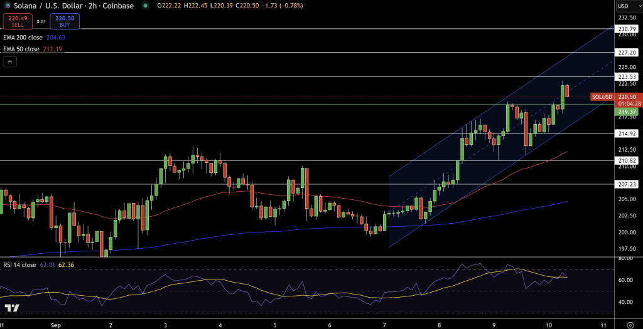Click the 200.00 price scale label

627,232
